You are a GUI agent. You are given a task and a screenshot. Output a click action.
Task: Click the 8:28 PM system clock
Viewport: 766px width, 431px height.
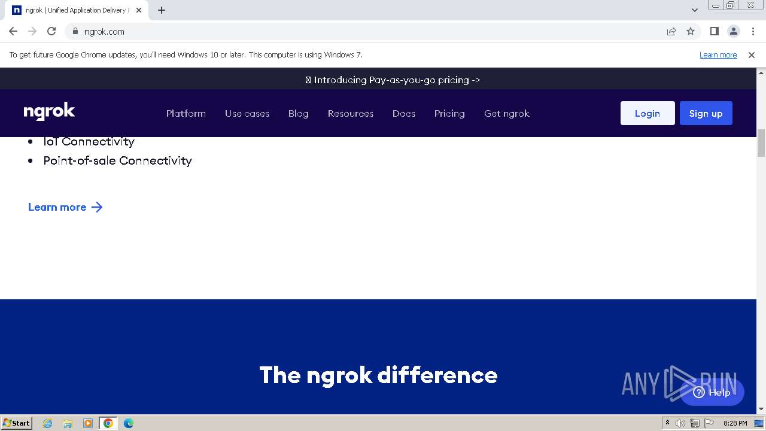pos(735,423)
